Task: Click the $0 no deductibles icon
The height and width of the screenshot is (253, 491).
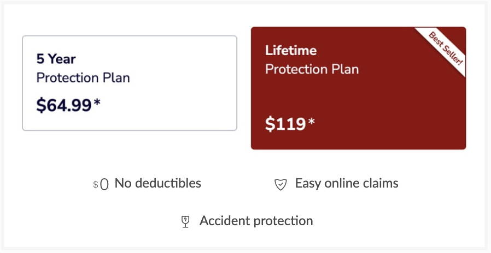Action: 101,184
